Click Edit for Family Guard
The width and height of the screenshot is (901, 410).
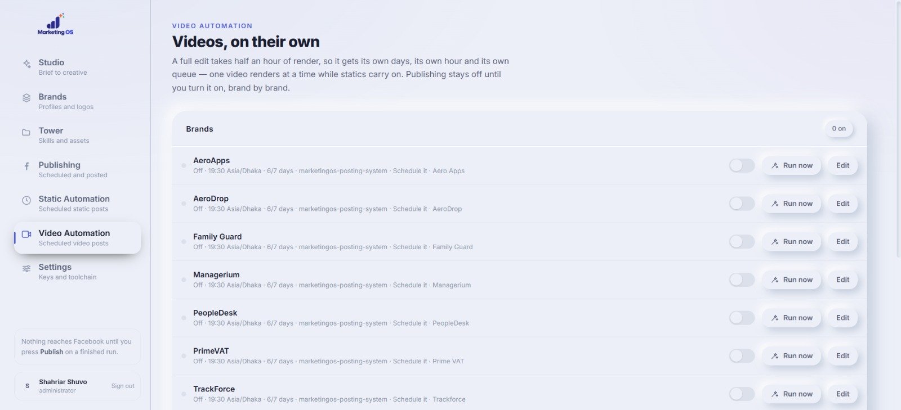click(x=842, y=241)
